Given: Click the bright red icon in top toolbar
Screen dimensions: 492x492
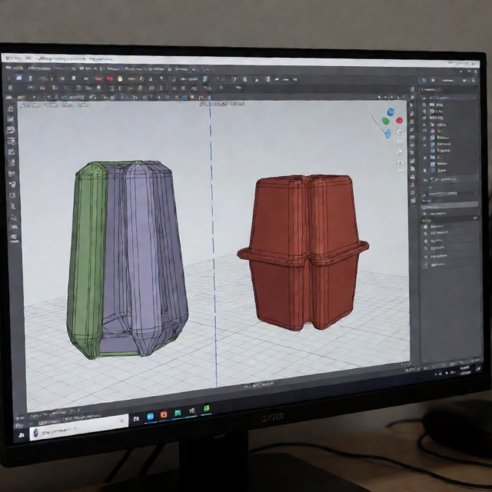Looking at the screenshot, I should pos(109,78).
